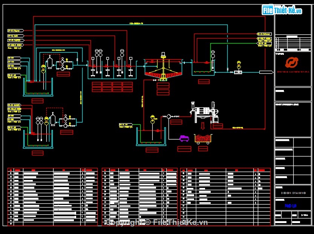314x234 pixels.
Task: Click the Defoamer inlet tag at top right
Action: click(x=264, y=34)
